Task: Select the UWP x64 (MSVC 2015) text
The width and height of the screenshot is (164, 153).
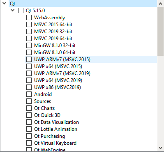Action: pos(58,66)
